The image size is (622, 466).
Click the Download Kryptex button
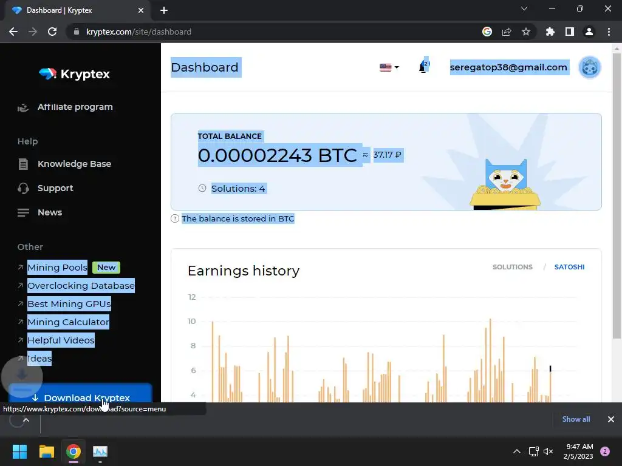point(81,393)
